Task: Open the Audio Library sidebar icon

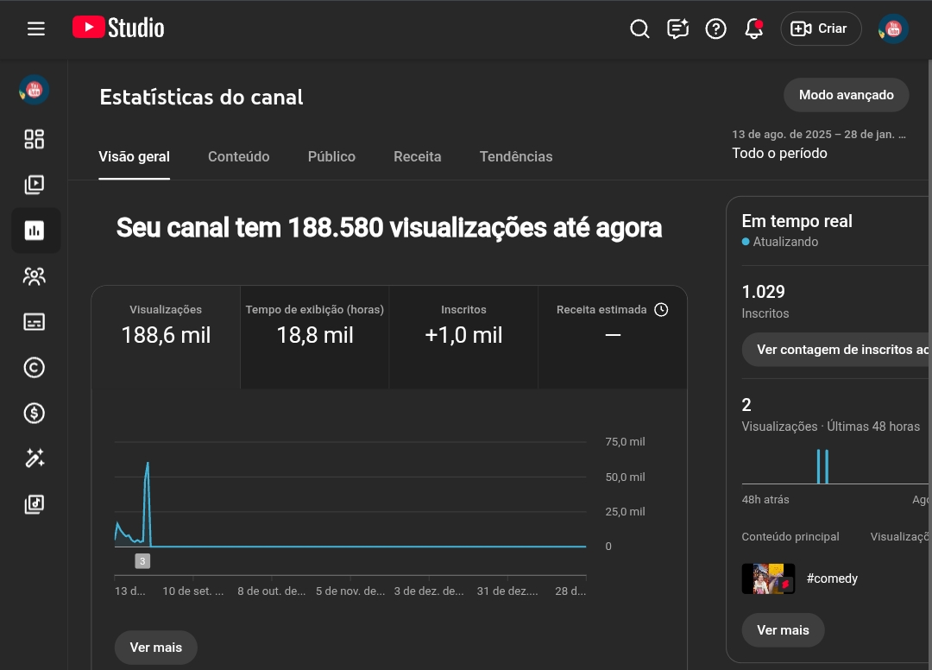Action: [x=35, y=504]
